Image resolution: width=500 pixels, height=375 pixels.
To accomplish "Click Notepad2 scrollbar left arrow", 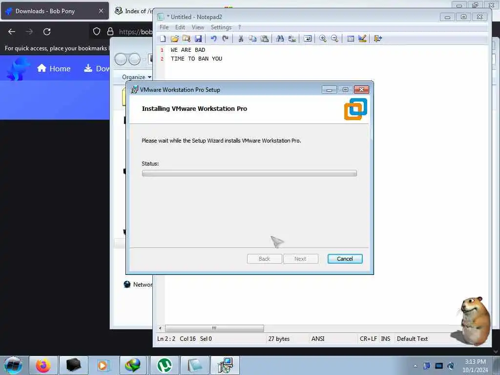I will [160, 328].
